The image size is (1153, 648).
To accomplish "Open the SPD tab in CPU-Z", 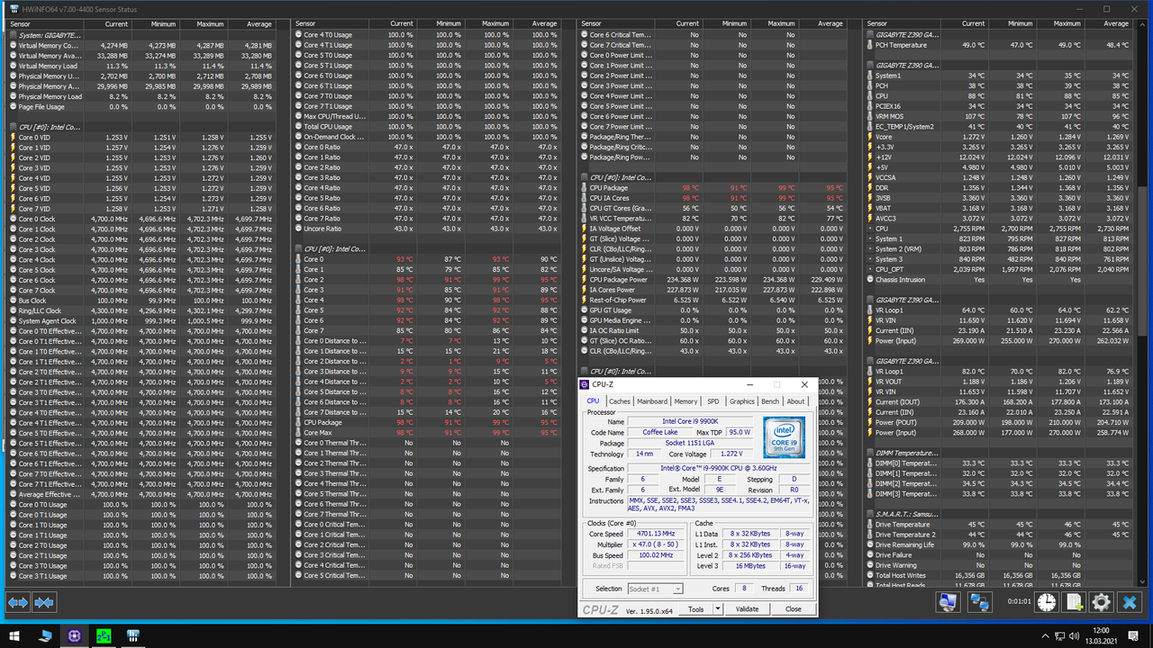I will pyautogui.click(x=713, y=401).
